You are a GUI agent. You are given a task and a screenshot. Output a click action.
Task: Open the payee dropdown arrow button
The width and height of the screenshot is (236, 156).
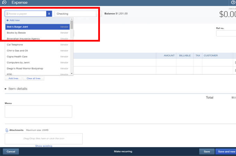click(x=49, y=14)
